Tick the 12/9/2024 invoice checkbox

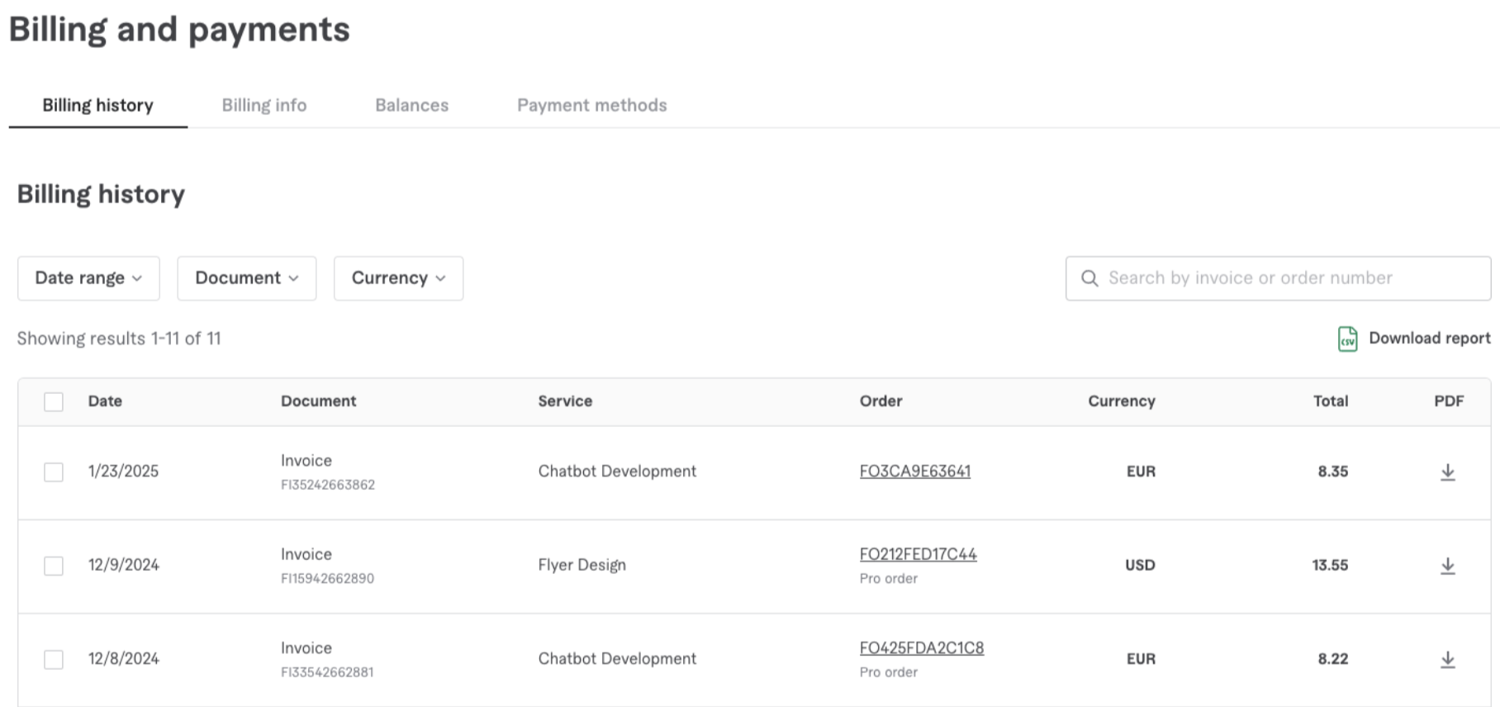coord(54,566)
